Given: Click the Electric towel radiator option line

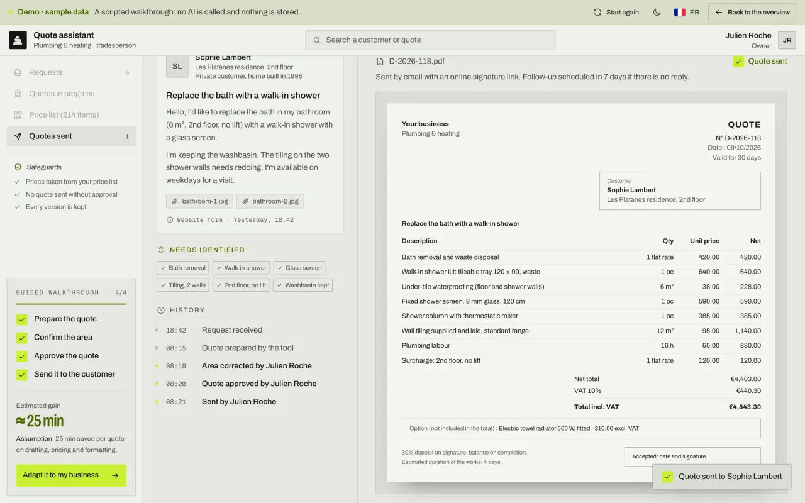Looking at the screenshot, I should coord(581,428).
